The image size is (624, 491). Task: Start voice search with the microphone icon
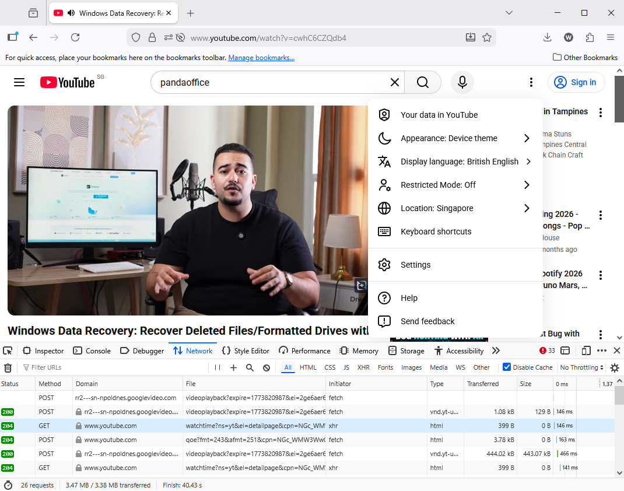click(462, 82)
